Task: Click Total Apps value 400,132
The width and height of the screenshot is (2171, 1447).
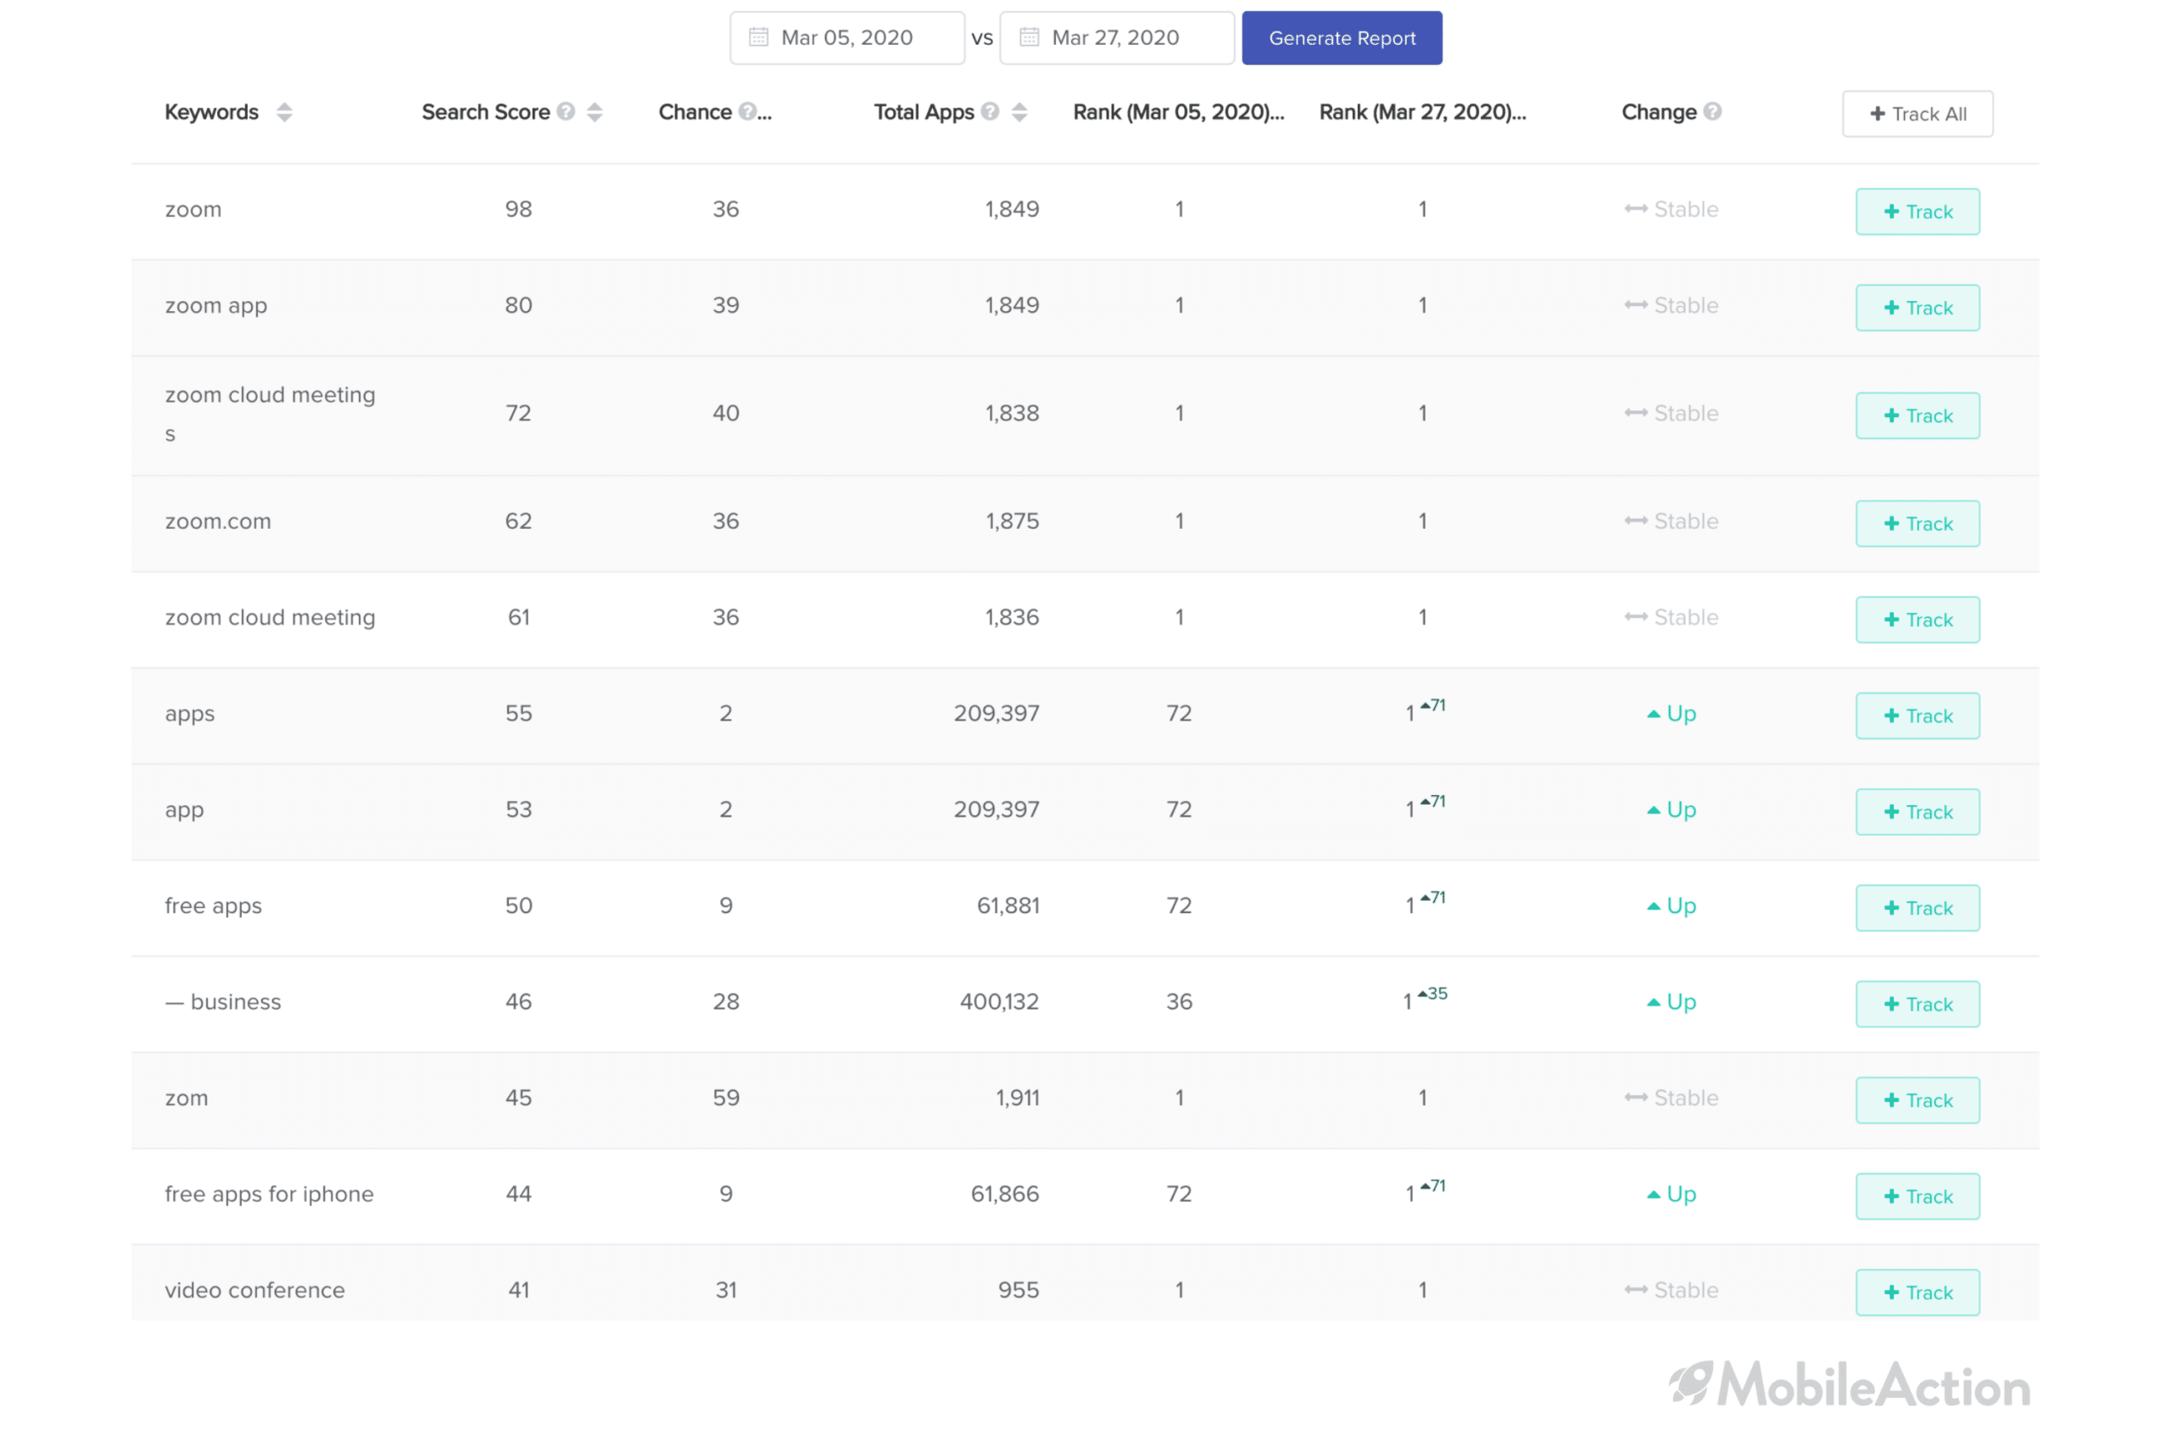Action: pos(999,1001)
